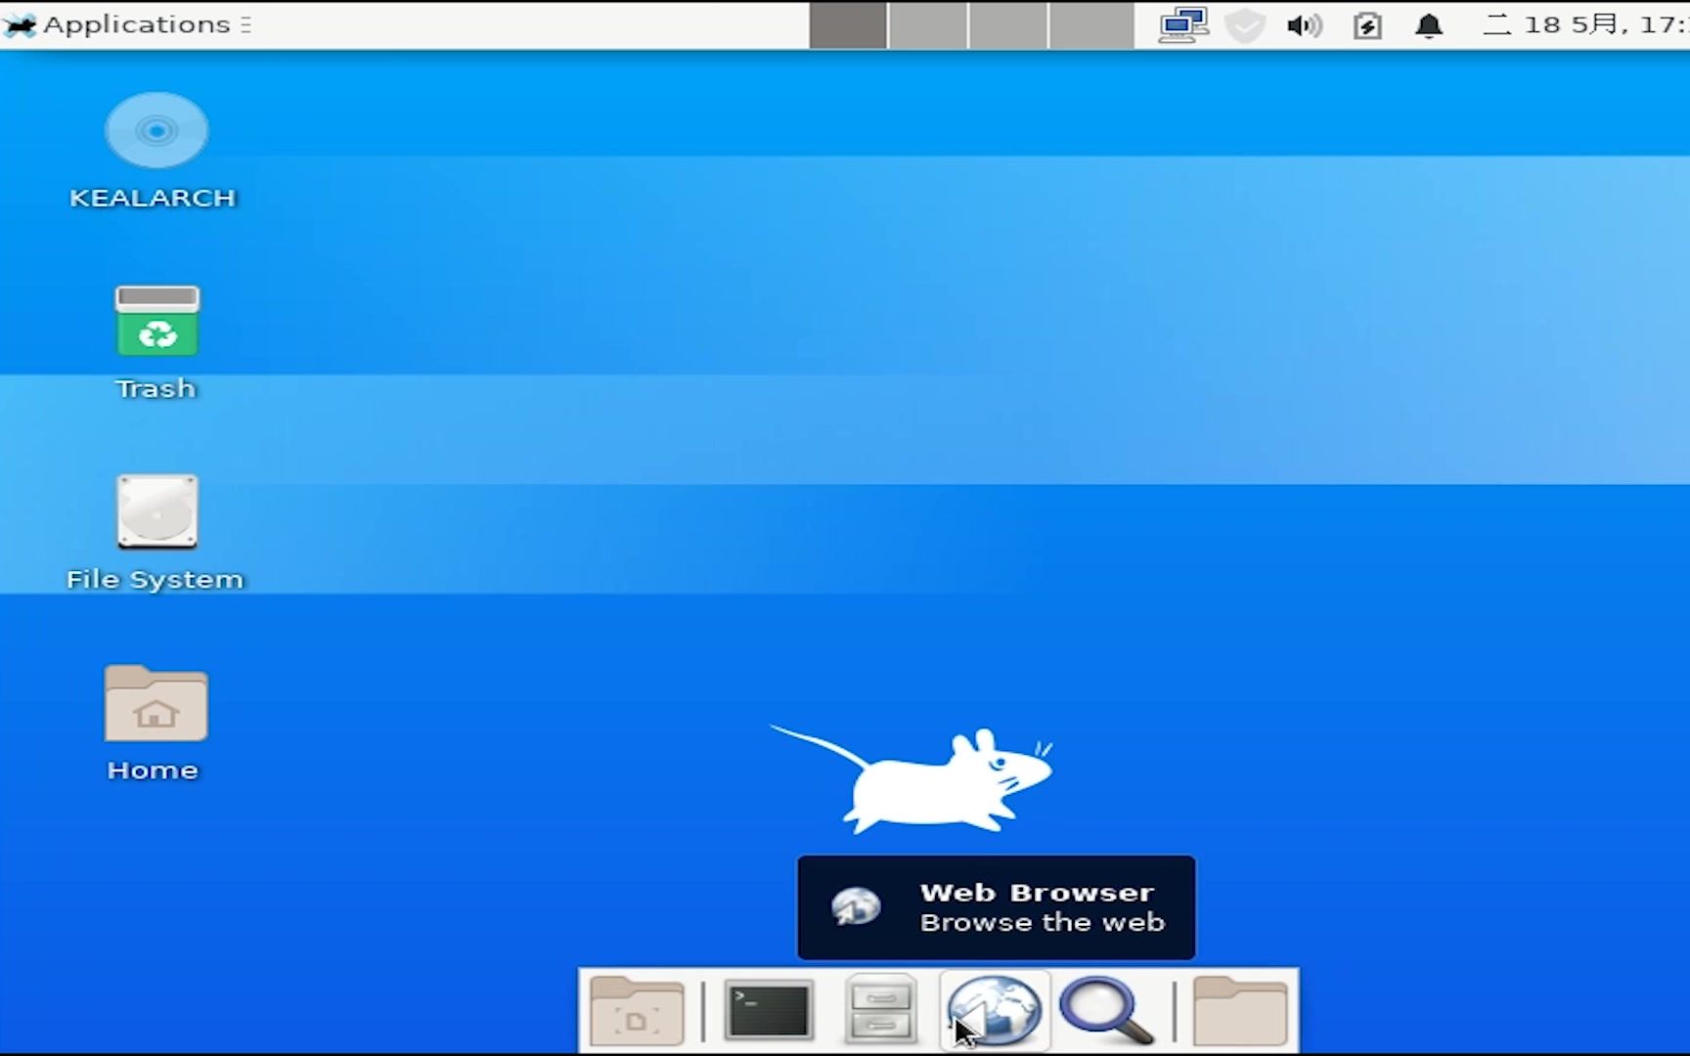1690x1056 pixels.
Task: Open the Applications menu
Action: (127, 24)
